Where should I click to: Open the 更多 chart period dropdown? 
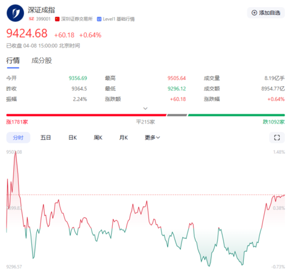152,137
